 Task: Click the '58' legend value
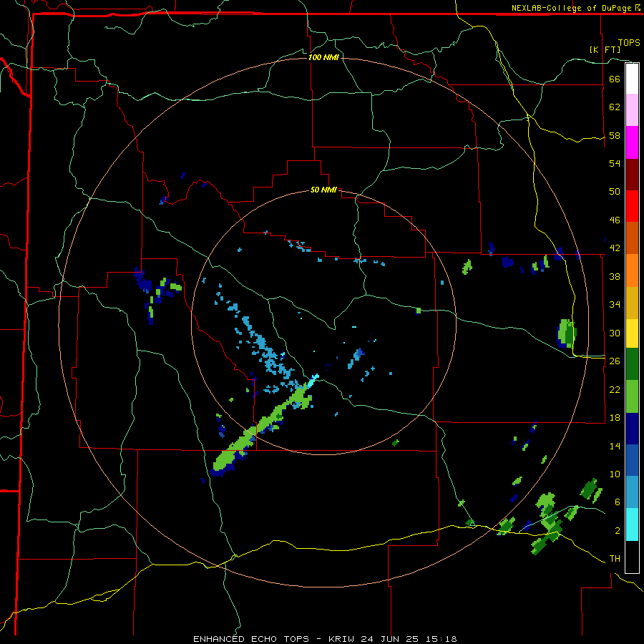615,135
